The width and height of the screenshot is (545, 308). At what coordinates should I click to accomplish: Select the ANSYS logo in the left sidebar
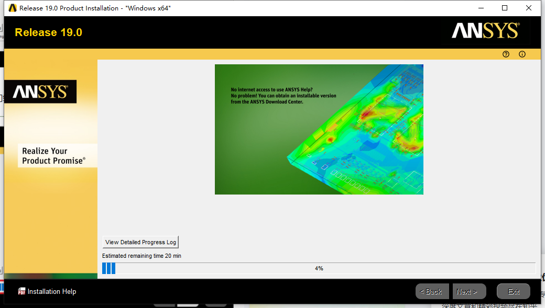40,91
